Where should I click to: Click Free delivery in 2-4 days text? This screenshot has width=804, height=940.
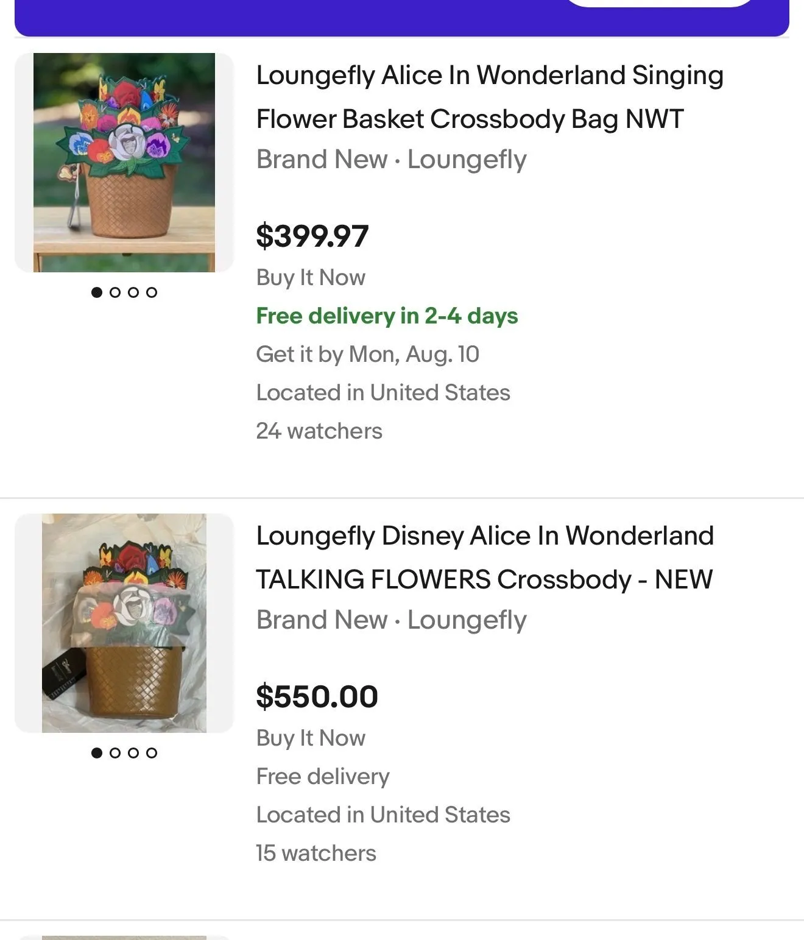coord(387,316)
